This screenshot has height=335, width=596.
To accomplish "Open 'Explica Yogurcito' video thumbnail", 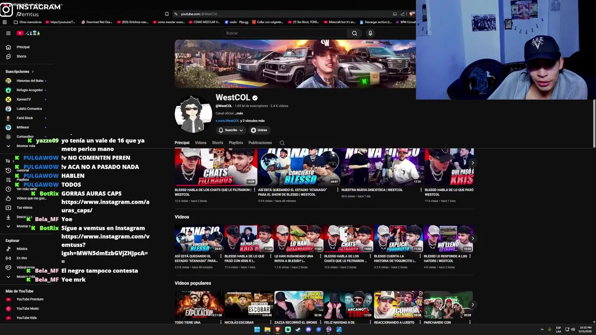I will pos(398,239).
